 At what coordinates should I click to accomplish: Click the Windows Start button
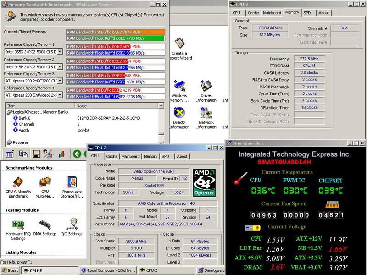(10, 270)
